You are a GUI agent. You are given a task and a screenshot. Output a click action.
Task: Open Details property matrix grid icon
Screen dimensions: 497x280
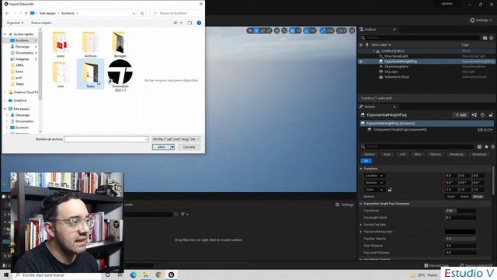479,147
